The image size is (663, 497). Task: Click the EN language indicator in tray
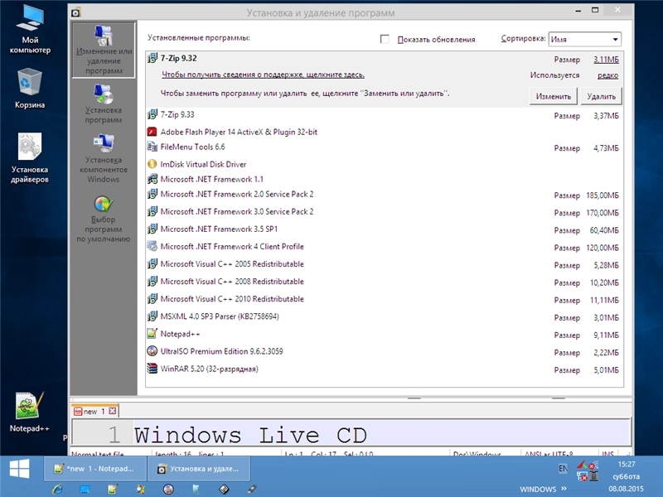563,468
